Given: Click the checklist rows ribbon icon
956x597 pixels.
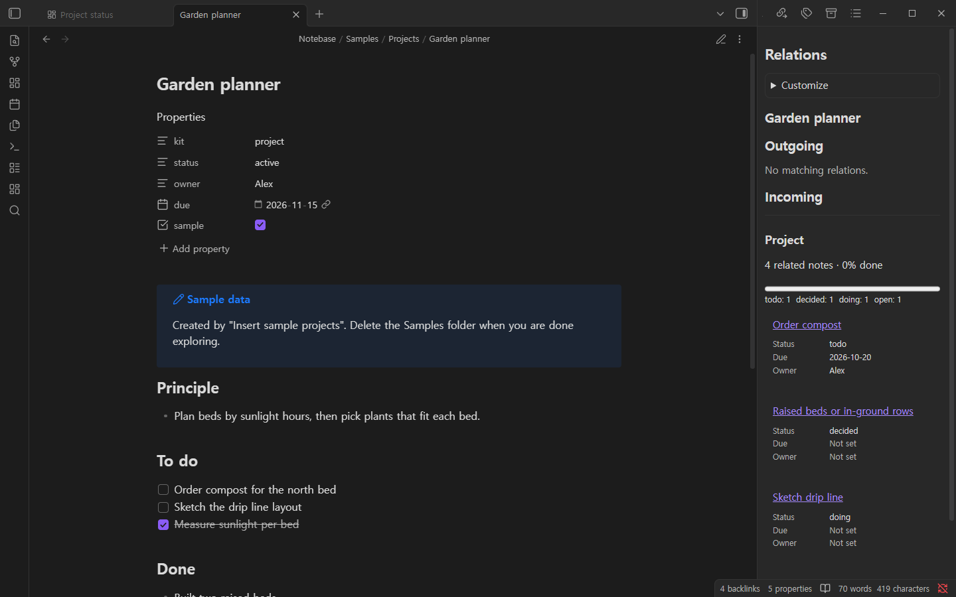Looking at the screenshot, I should click(15, 168).
